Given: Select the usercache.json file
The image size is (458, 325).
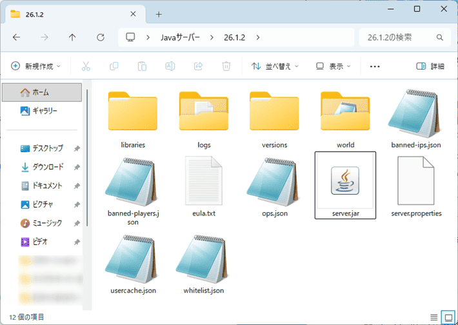Looking at the screenshot, I should pyautogui.click(x=133, y=264).
